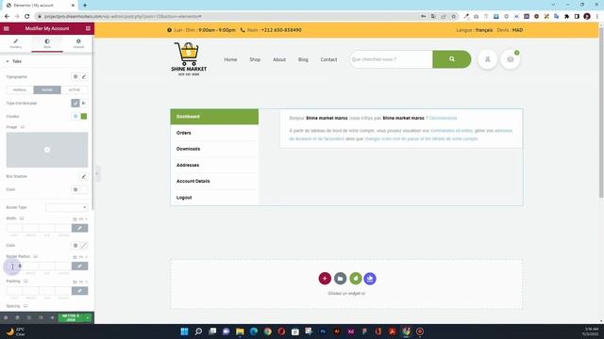Viewport: 604px width, 339px height.
Task: Open the About nav link
Action: click(279, 59)
